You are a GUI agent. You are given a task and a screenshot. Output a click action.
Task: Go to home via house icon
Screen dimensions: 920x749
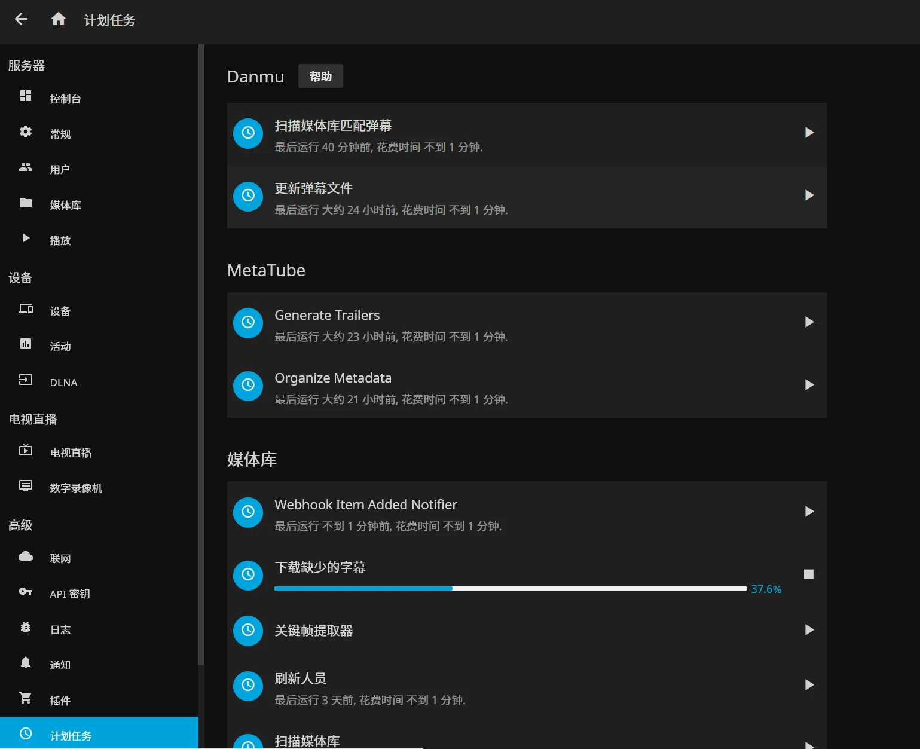pyautogui.click(x=59, y=20)
